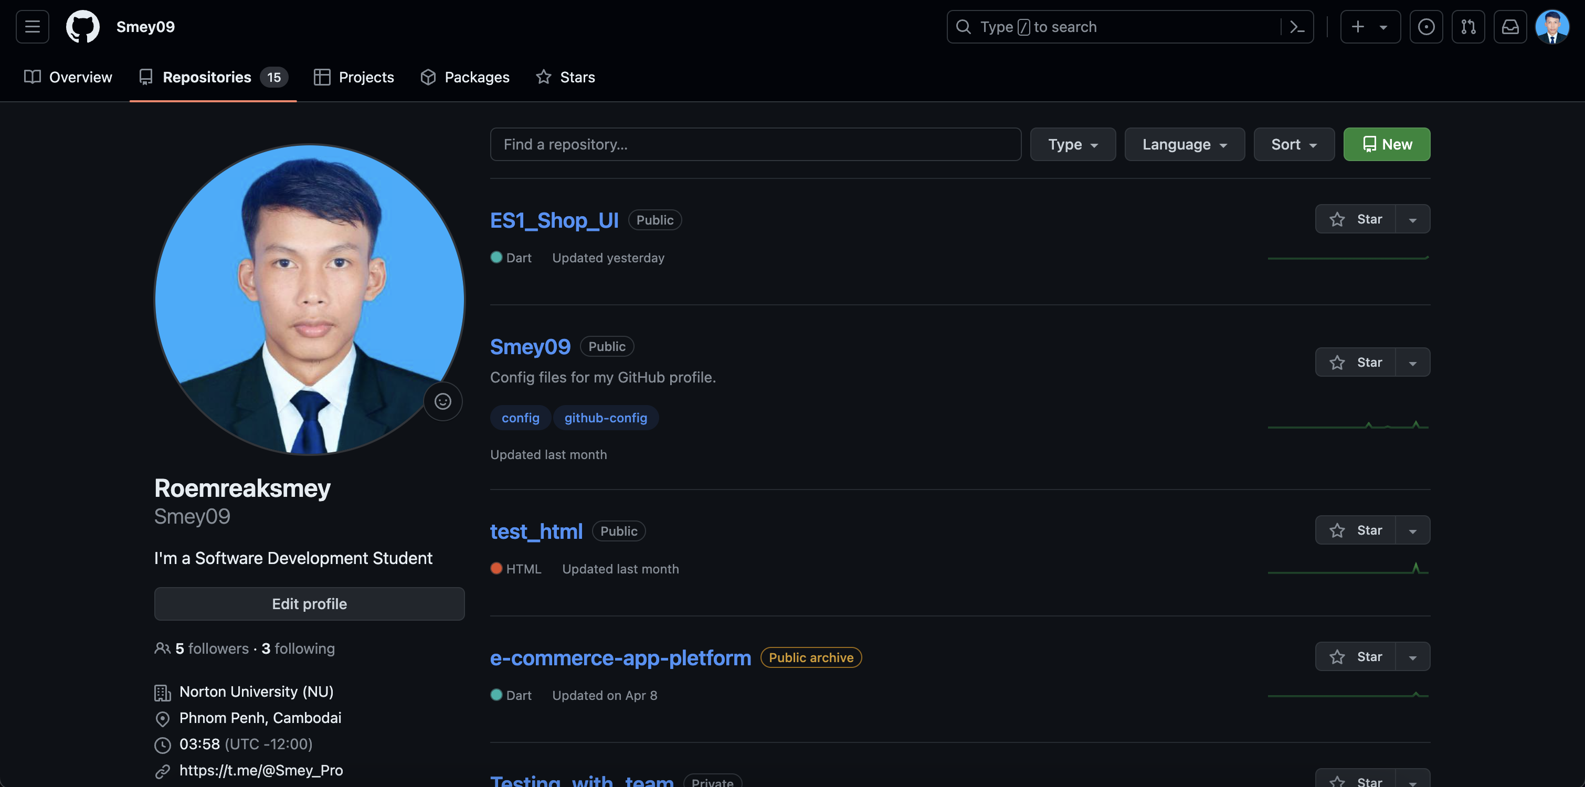The height and width of the screenshot is (787, 1585).
Task: Open the notifications inbox icon
Action: click(1510, 27)
